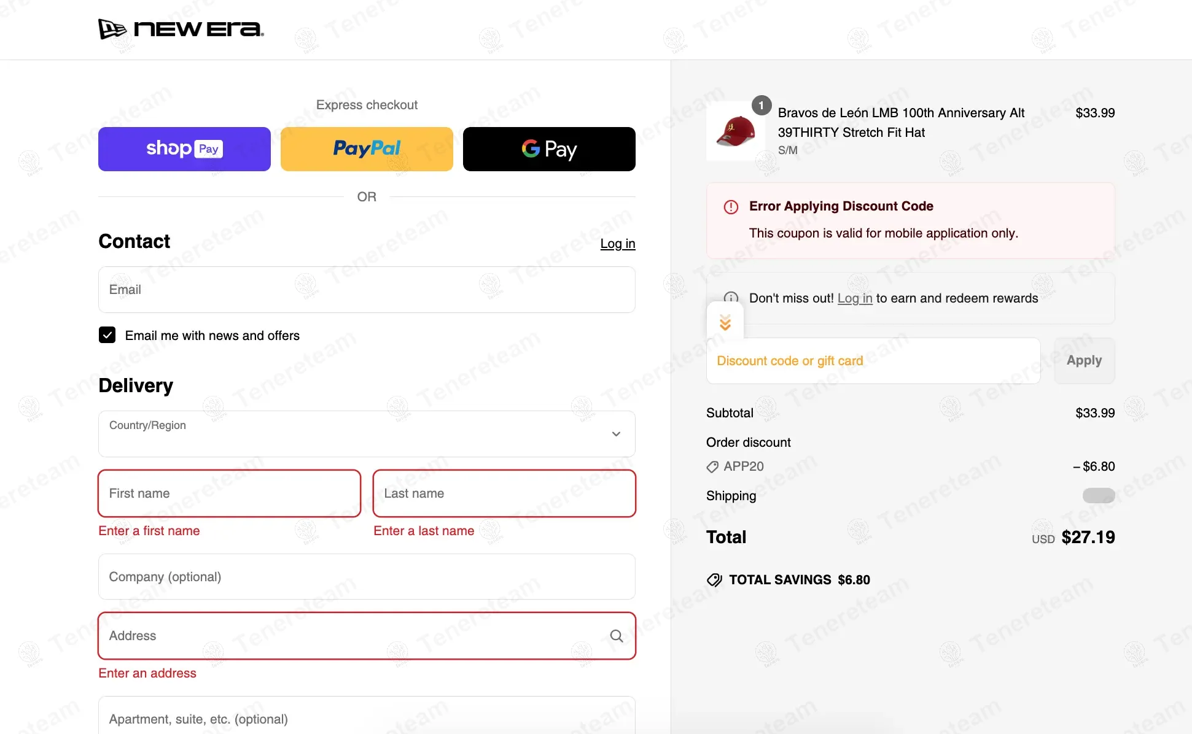Follow the Log in rewards link

[854, 298]
